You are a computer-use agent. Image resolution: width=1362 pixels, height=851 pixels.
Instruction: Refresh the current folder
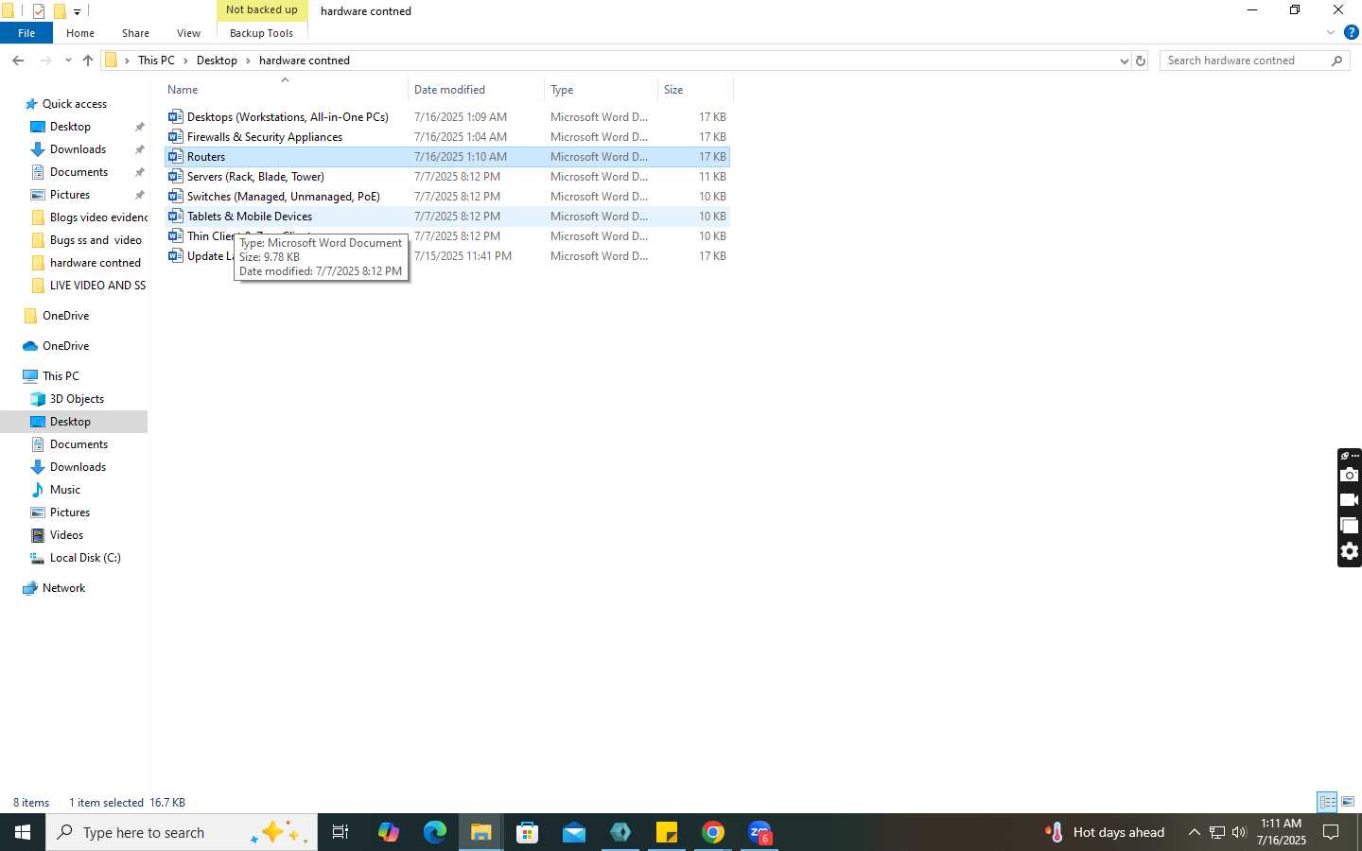pos(1141,61)
